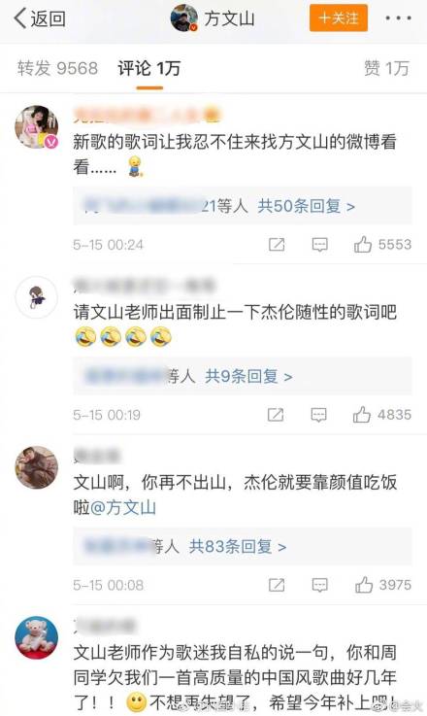Repost the comment posted 5-15 00:24
The image size is (427, 716).
point(277,245)
